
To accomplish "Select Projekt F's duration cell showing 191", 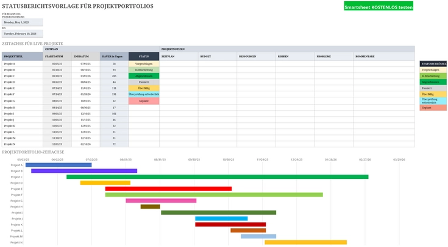I will tap(115, 94).
